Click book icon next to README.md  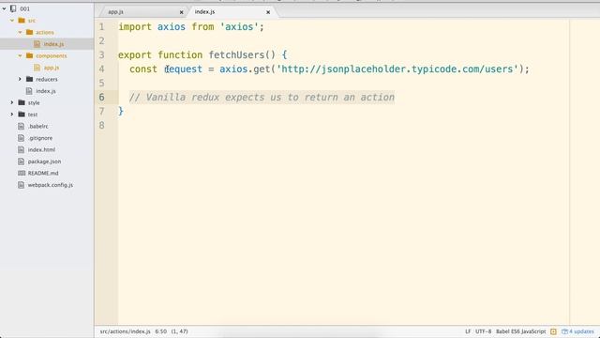click(x=22, y=173)
